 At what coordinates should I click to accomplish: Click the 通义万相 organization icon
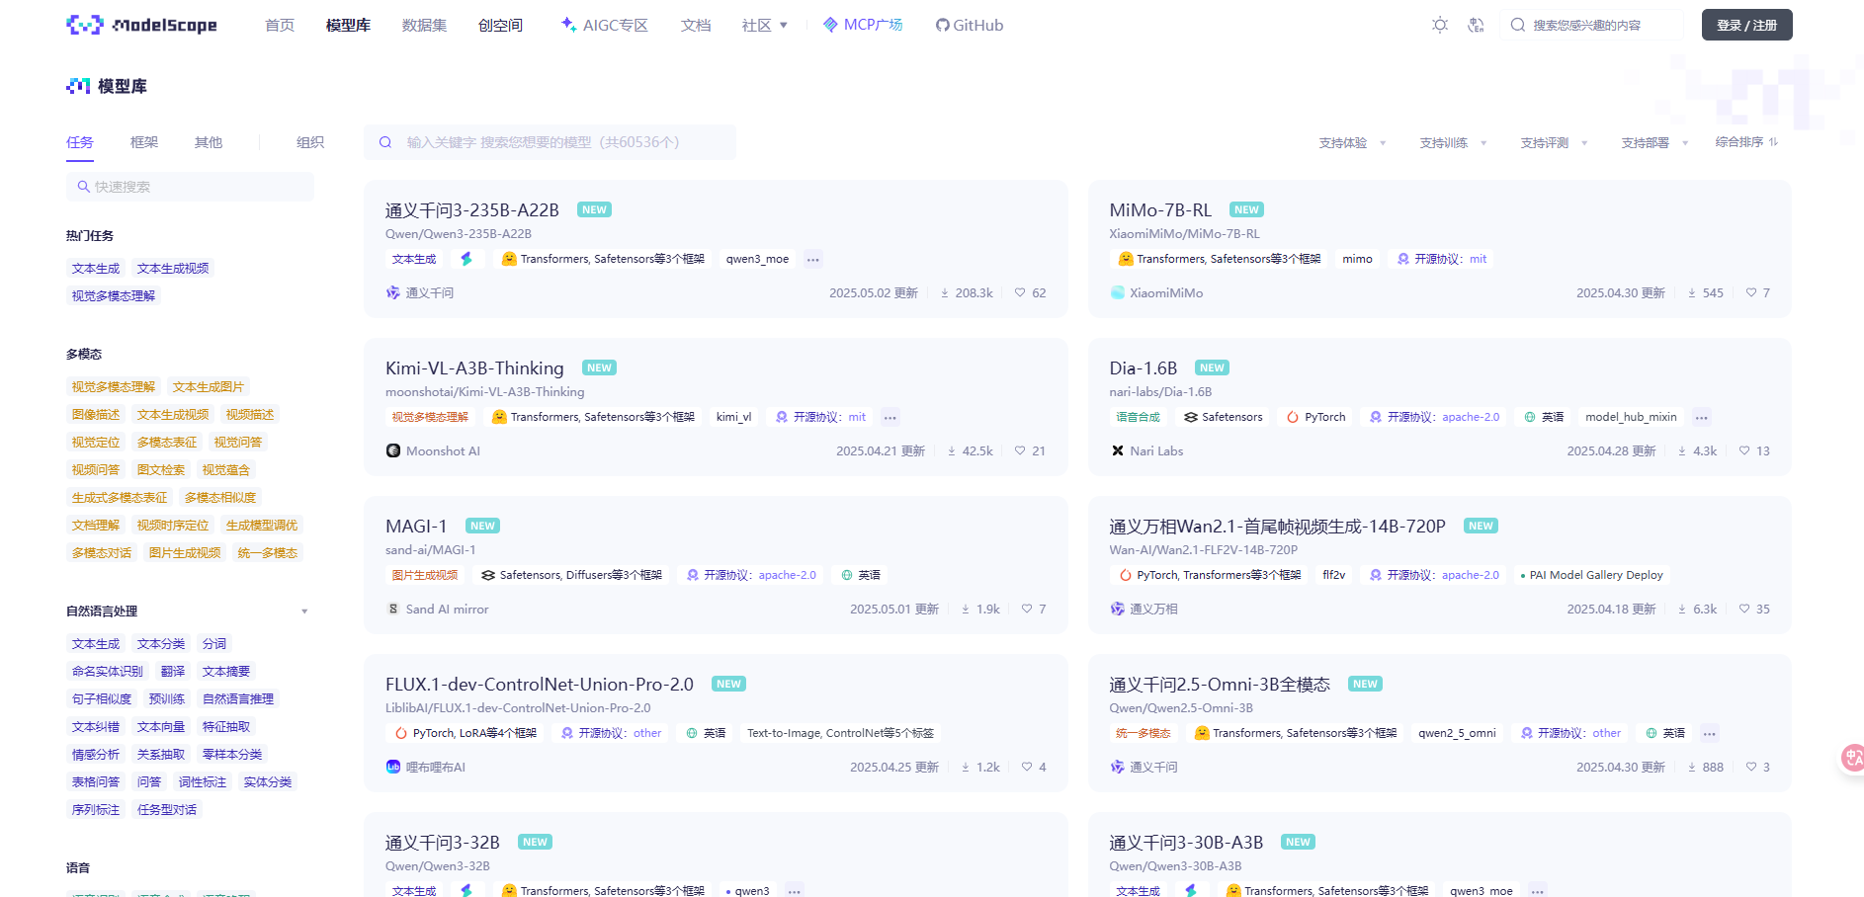[1117, 609]
